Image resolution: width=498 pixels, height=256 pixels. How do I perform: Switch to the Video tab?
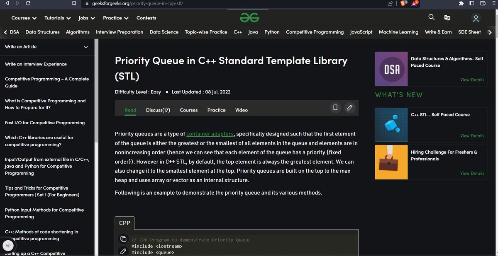click(242, 110)
